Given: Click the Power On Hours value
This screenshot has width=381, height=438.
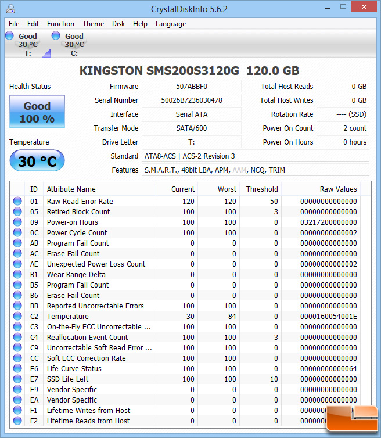Looking at the screenshot, I should click(x=343, y=142).
